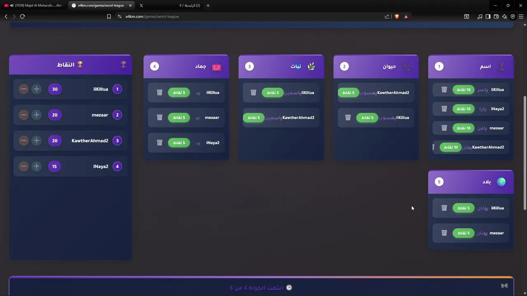Go back to previous page
This screenshot has width=527, height=296.
6,16
